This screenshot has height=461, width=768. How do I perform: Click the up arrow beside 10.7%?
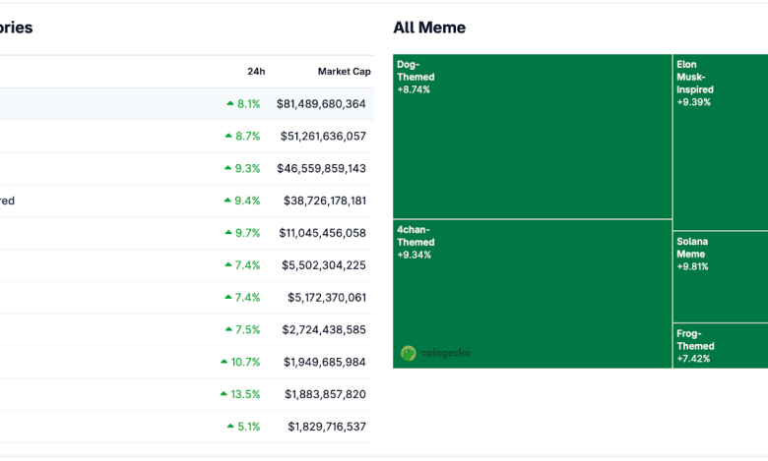point(224,362)
